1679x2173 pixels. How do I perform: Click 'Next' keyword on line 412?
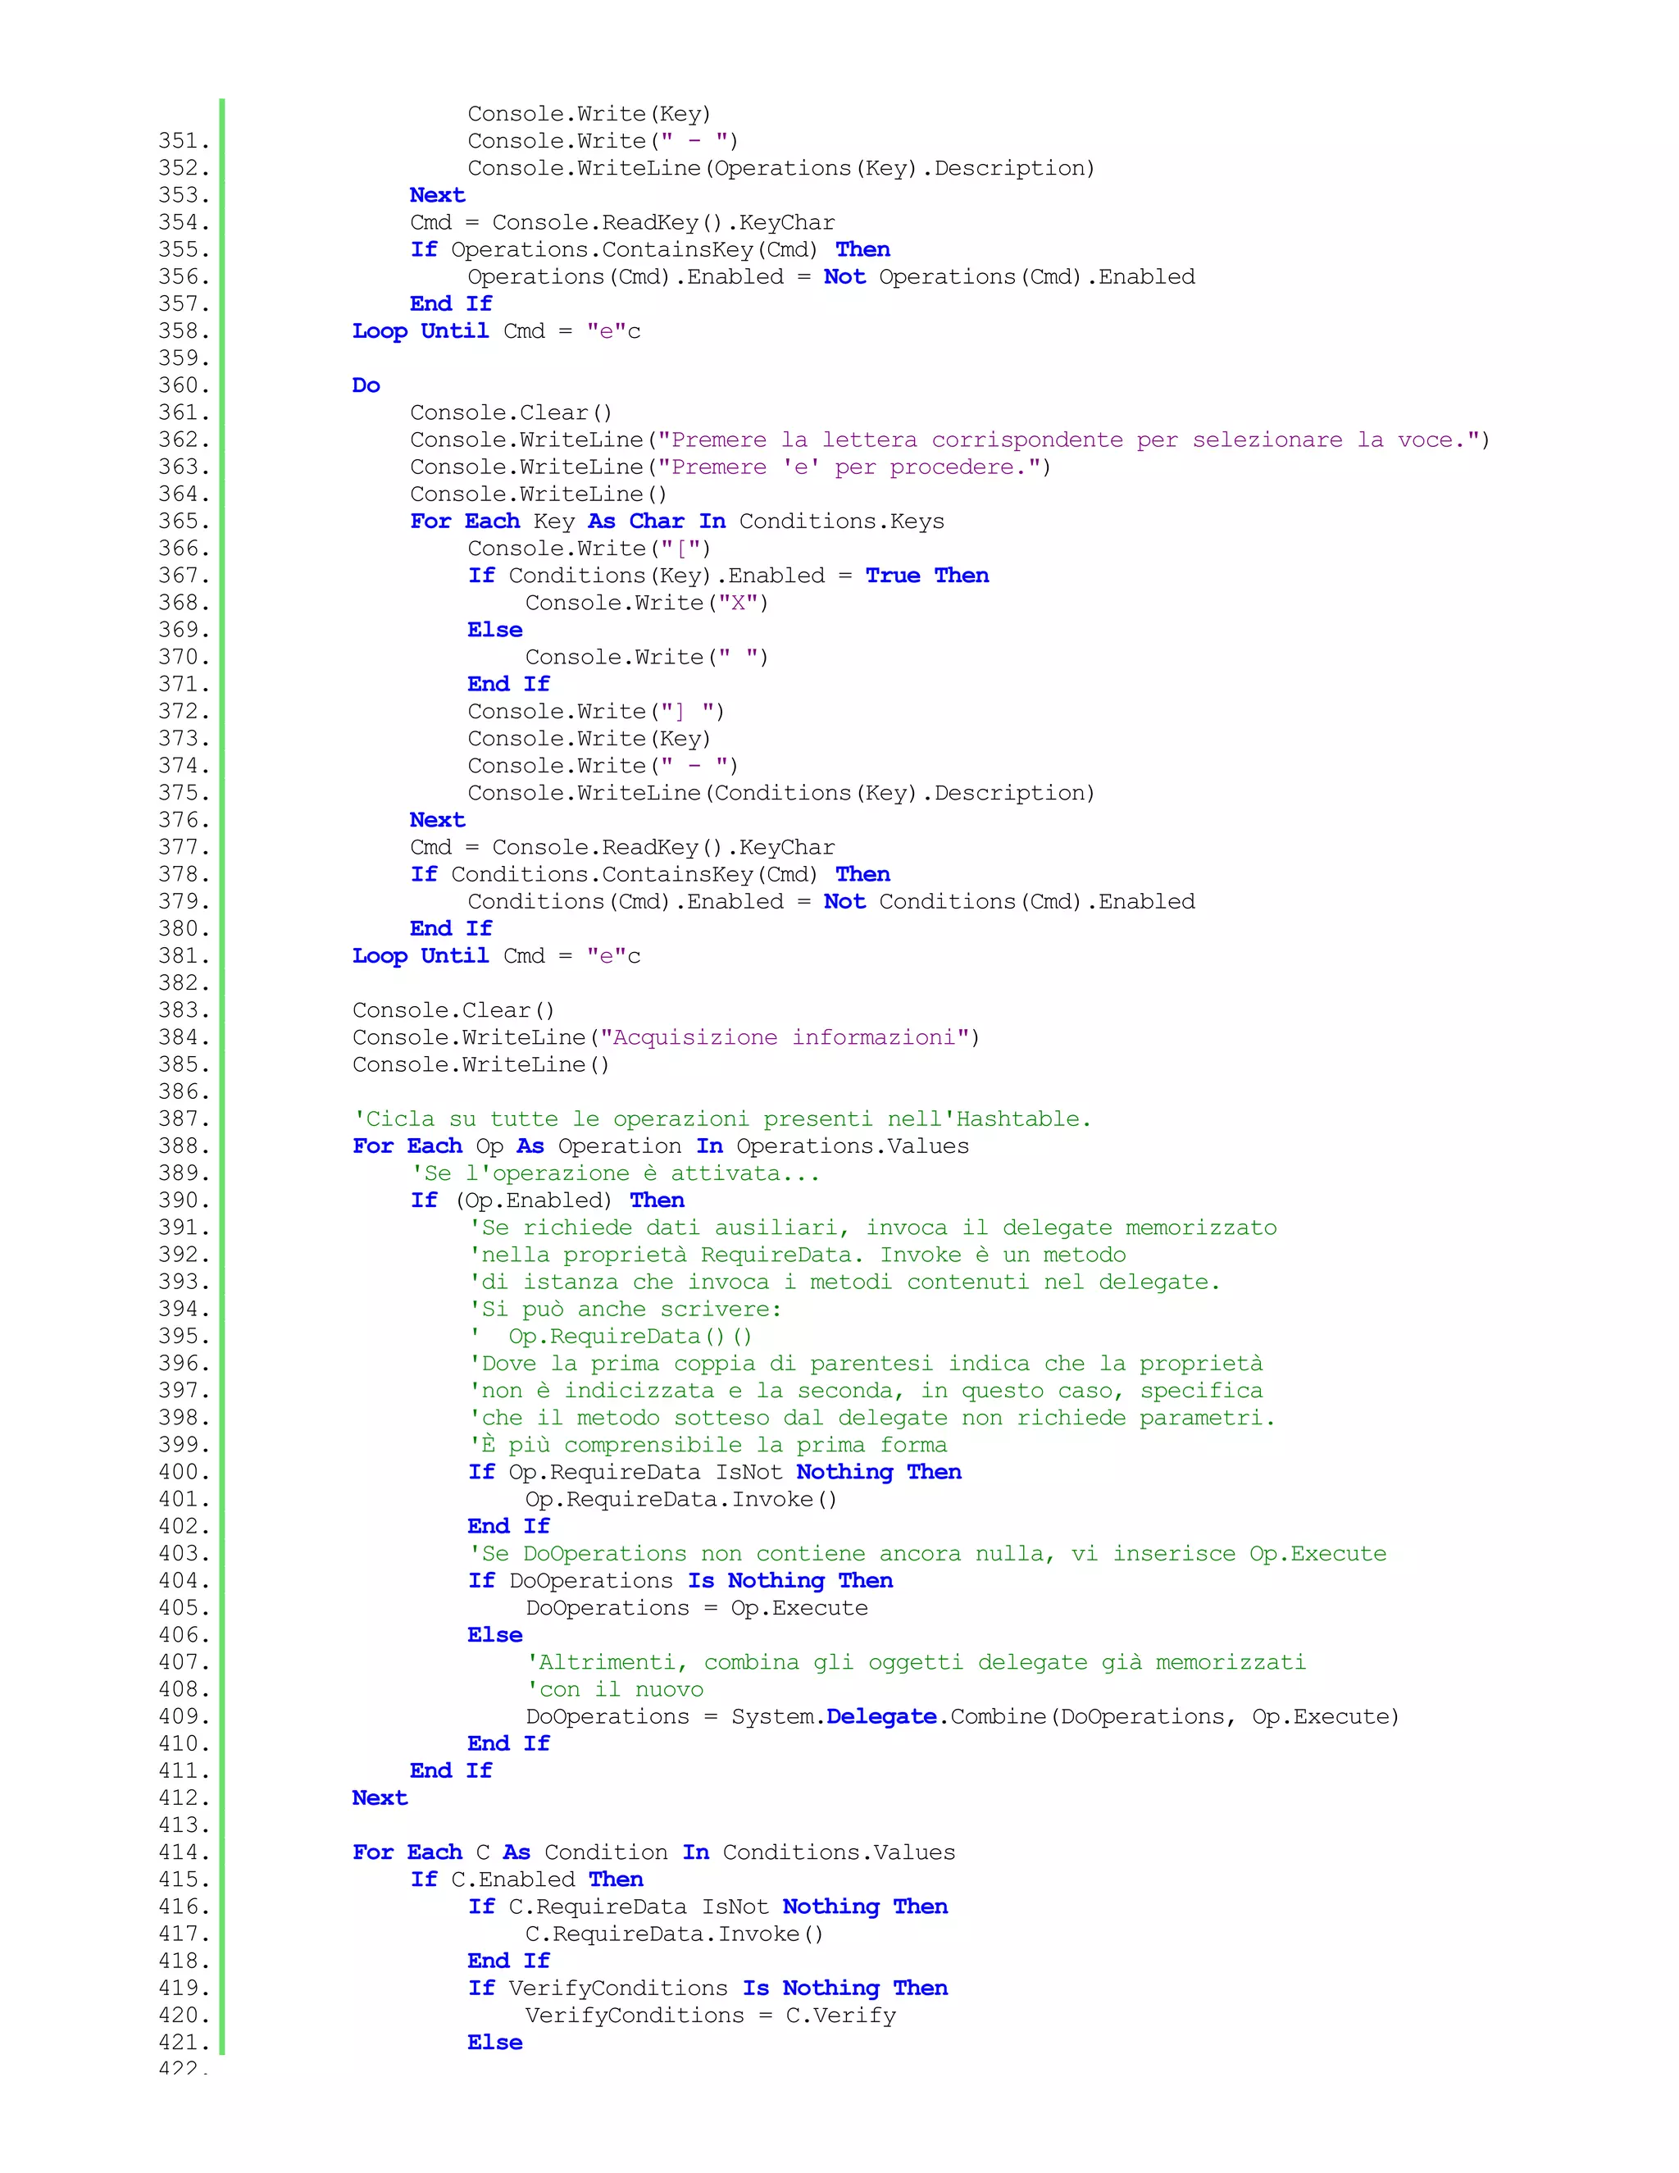[380, 1798]
